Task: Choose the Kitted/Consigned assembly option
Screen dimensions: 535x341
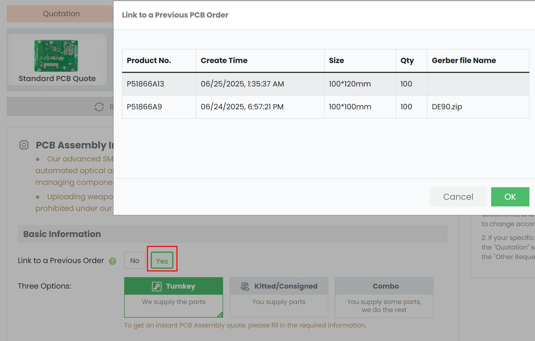Action: click(279, 297)
